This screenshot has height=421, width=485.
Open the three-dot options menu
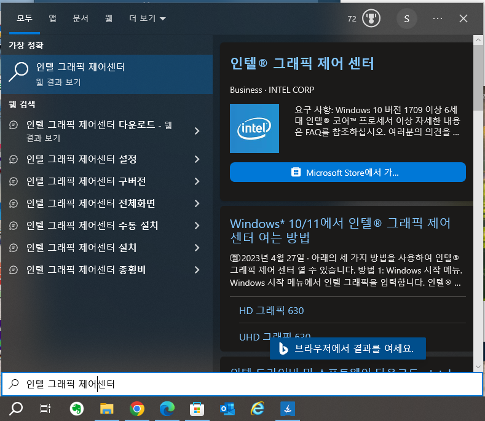(438, 18)
